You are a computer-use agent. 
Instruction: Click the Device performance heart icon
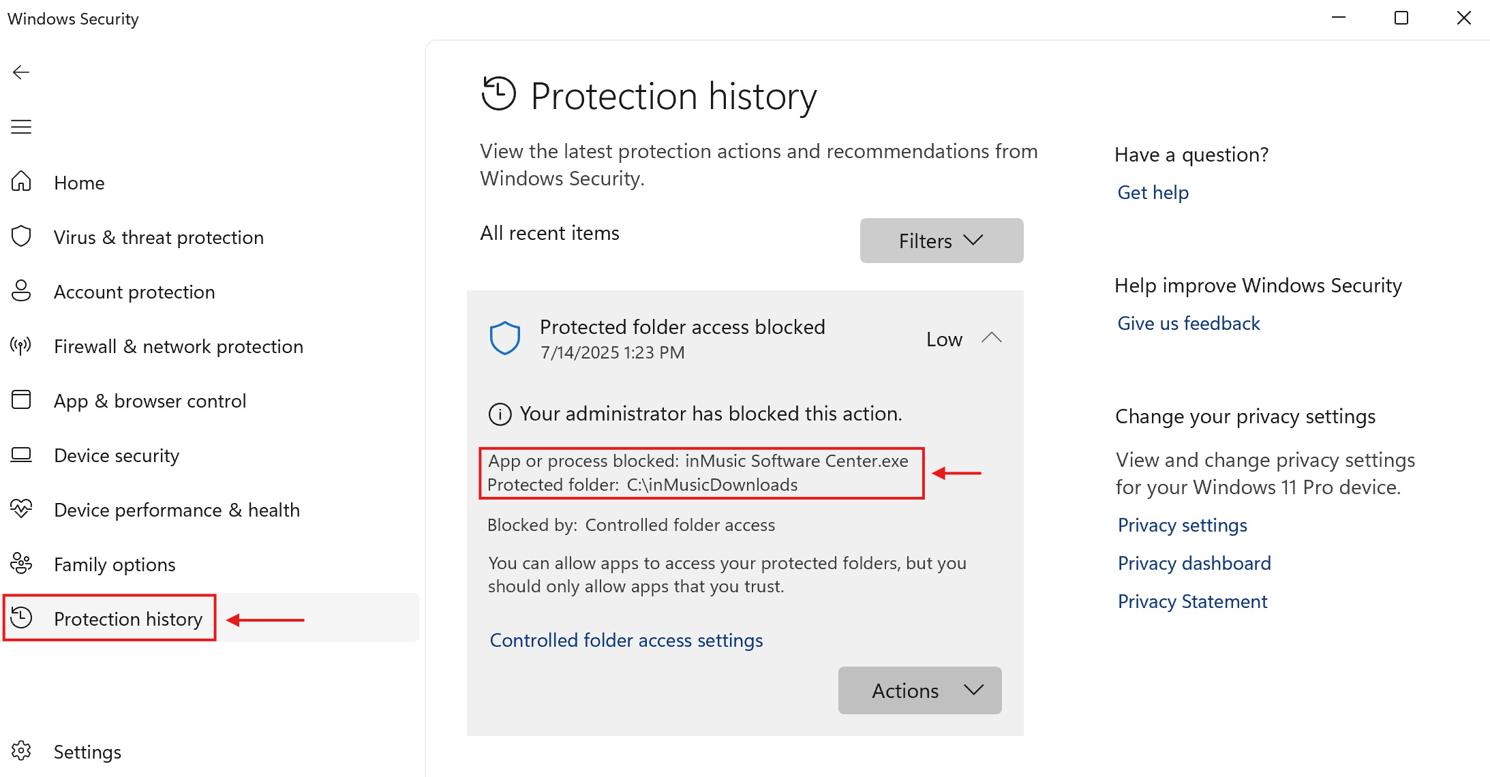point(21,509)
